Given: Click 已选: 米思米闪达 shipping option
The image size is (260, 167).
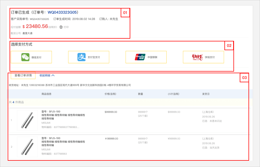Looking at the screenshot, I should 212,121.
